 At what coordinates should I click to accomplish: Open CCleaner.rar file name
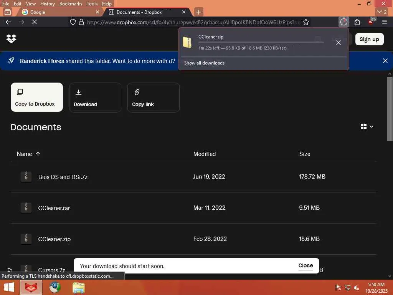[54, 208]
